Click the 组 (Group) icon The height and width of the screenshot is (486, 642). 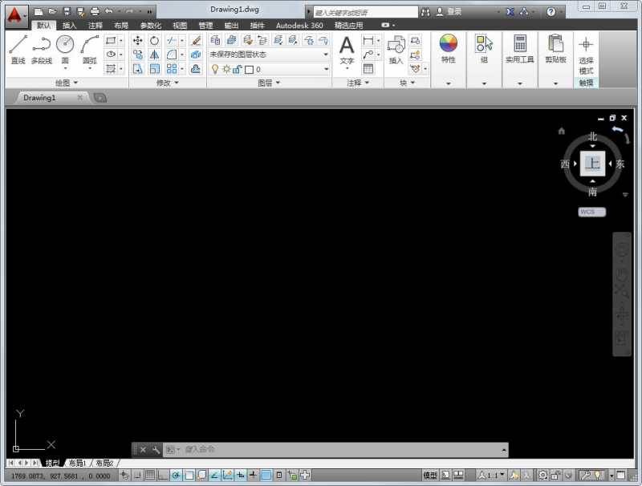click(485, 44)
